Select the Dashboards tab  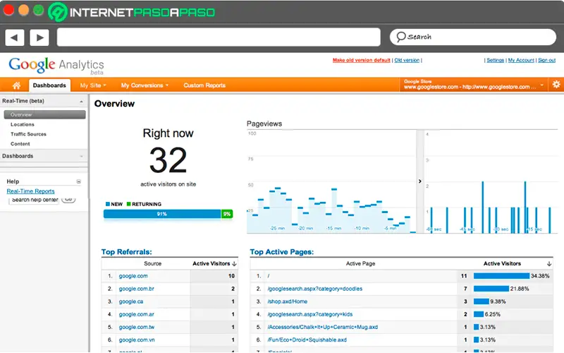point(49,85)
